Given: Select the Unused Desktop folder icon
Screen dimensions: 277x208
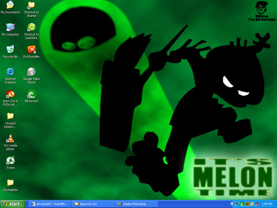Looking at the screenshot, I should tap(10, 120).
